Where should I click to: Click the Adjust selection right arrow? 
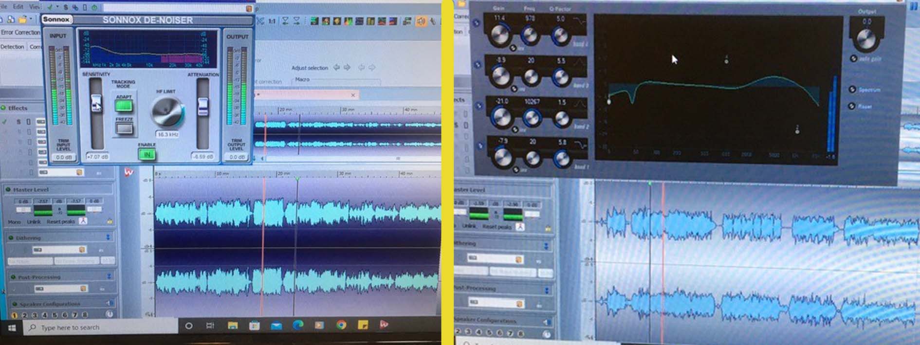[x=347, y=68]
